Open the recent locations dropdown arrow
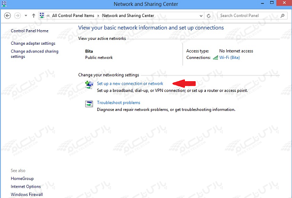The height and width of the screenshot is (198, 292). [25, 16]
